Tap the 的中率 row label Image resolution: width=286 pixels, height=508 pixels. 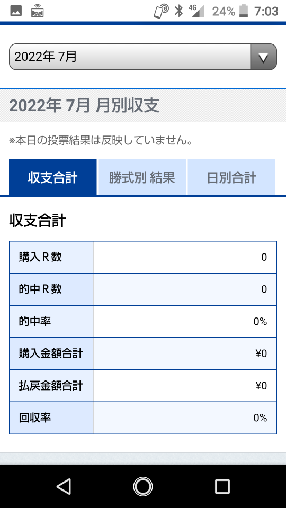35,321
